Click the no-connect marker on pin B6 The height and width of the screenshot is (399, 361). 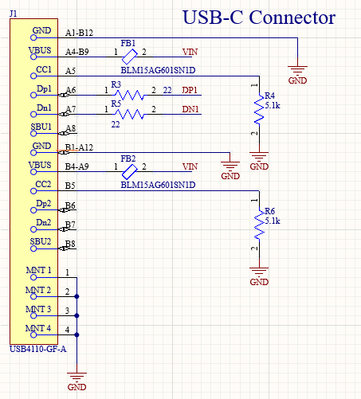63,210
